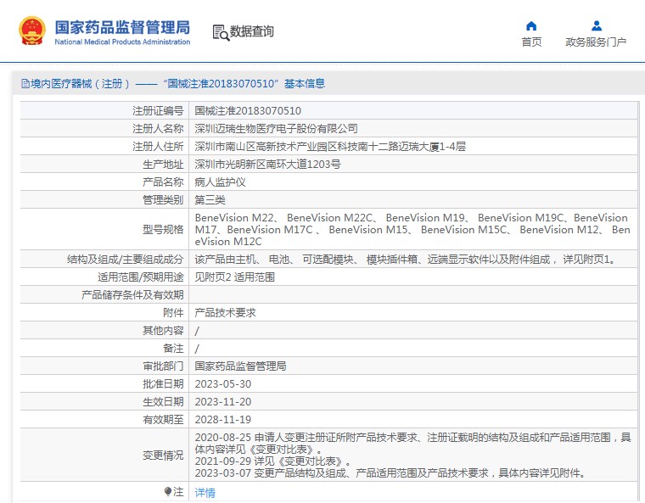
Task: Click the 型号规格 label
Action: point(163,230)
